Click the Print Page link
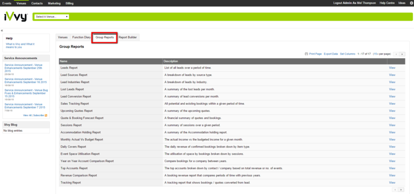Screen dimensions: 414x194 point(315,54)
